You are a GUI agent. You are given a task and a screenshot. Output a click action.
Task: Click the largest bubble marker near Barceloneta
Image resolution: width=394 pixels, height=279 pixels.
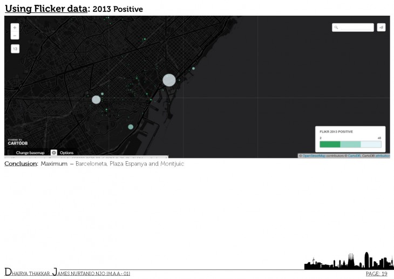169,80
